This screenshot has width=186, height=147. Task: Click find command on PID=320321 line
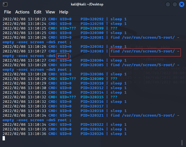pyautogui.click(x=145, y=115)
